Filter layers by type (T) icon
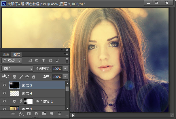This screenshot has height=119, width=176. pos(43,61)
